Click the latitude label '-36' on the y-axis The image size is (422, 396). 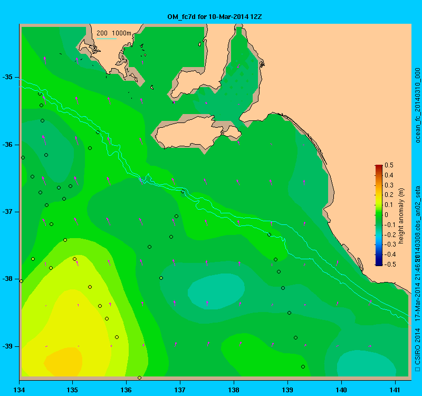[7, 145]
